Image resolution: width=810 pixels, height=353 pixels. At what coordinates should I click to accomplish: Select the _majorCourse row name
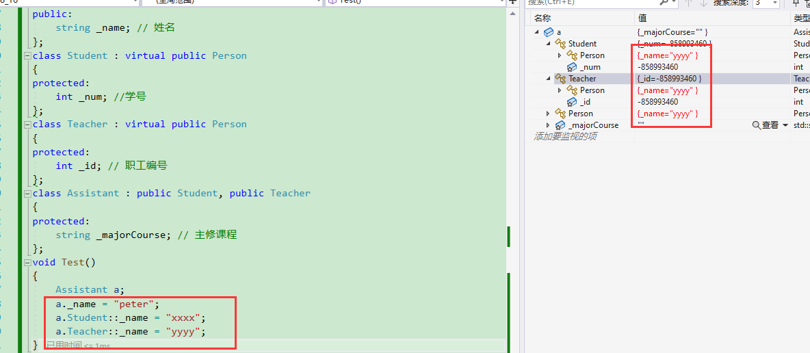coord(593,125)
